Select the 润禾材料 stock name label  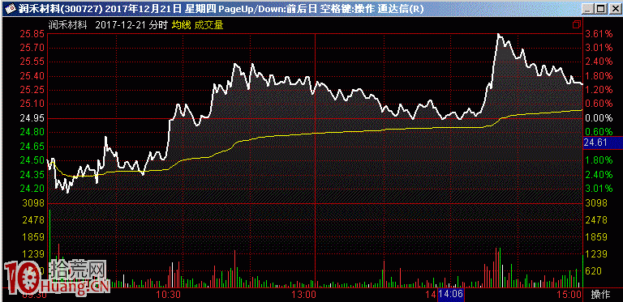(x=67, y=25)
